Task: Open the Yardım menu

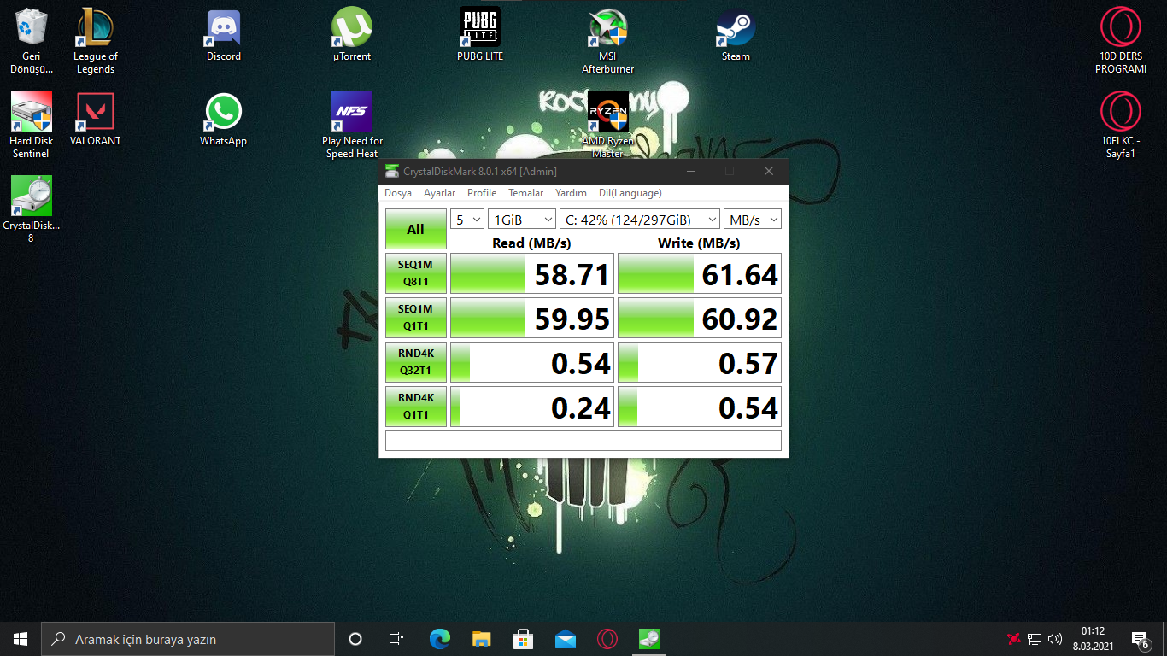Action: (x=571, y=193)
